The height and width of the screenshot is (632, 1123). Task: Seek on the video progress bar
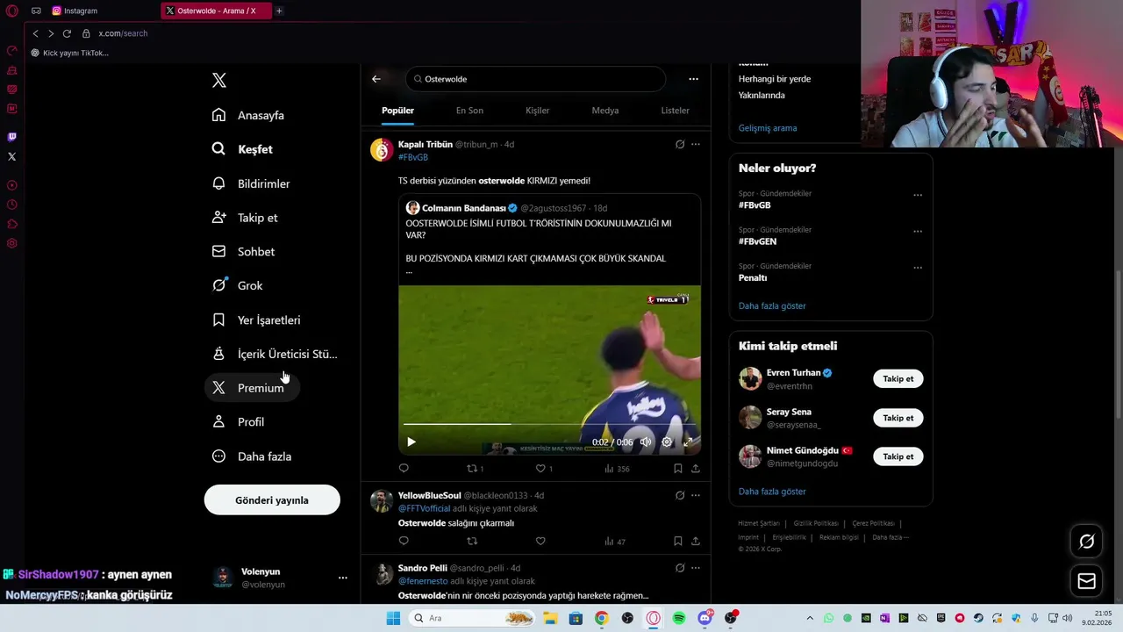coord(549,424)
